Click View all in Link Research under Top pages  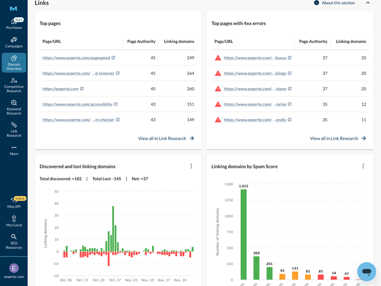(166, 138)
